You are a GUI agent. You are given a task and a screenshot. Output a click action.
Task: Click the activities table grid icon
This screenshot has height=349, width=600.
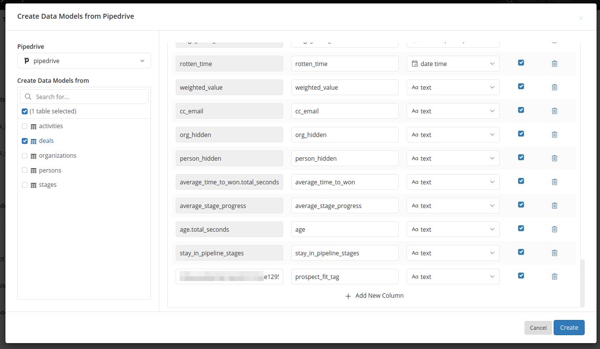[34, 127]
